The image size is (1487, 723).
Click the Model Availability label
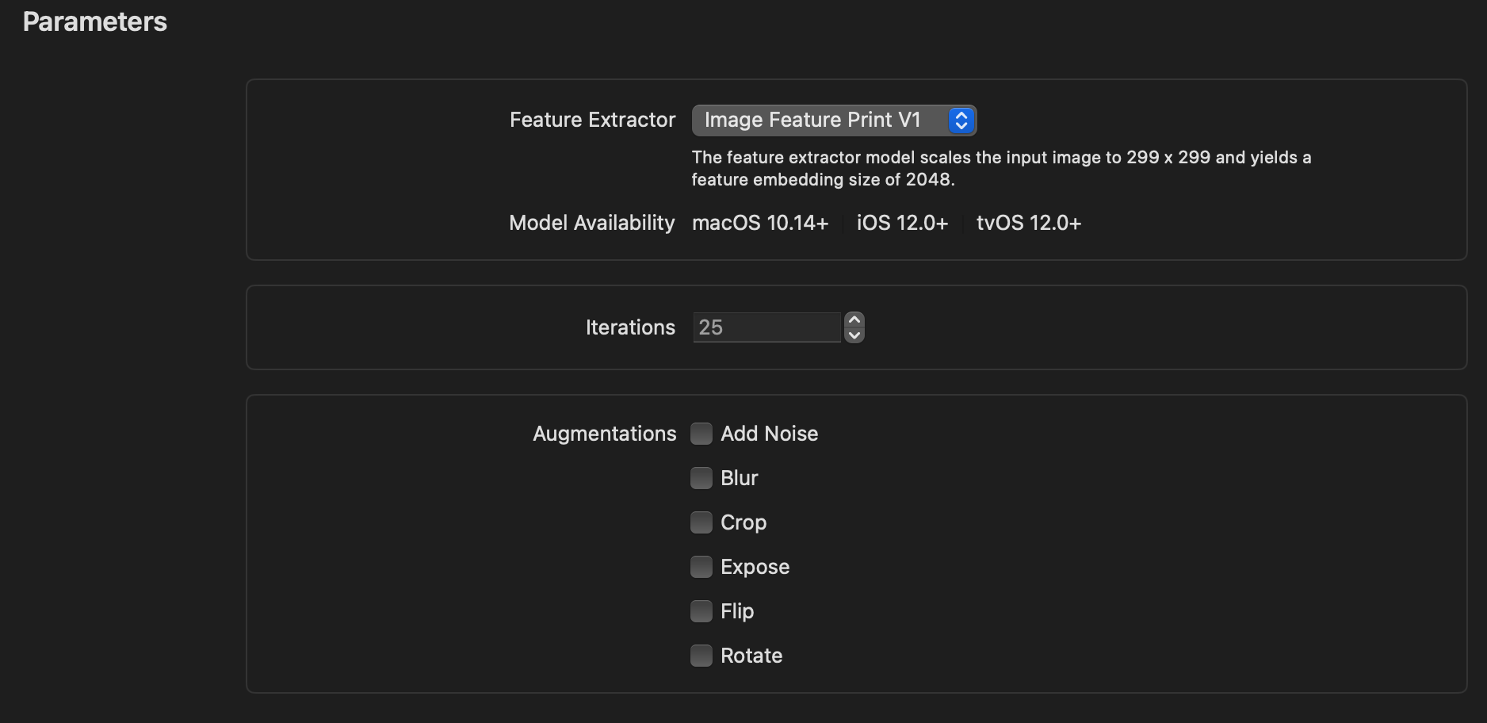(x=591, y=224)
